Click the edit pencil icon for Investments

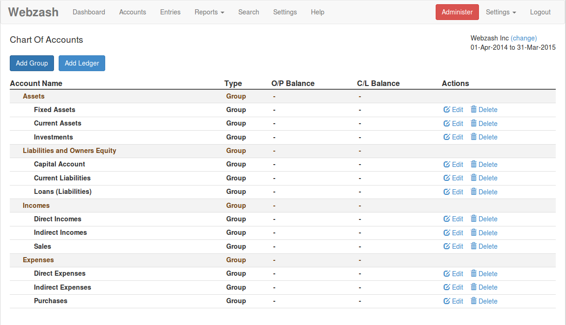[x=446, y=137]
